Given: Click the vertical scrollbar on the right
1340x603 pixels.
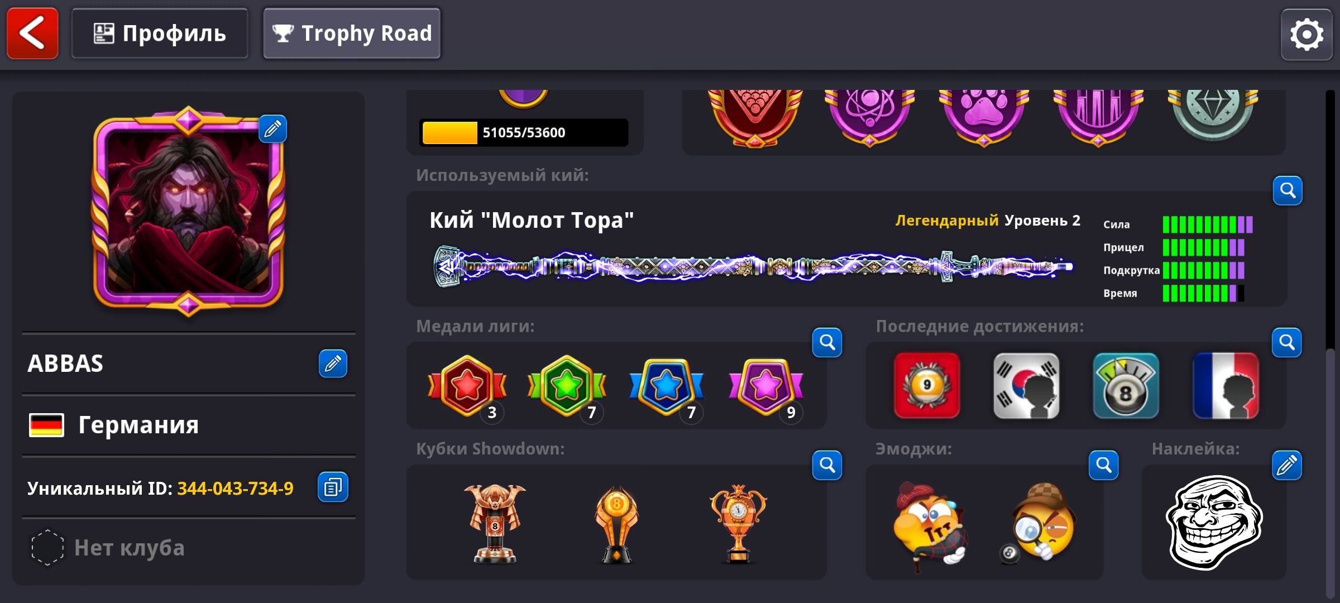Looking at the screenshot, I should (x=1331, y=343).
